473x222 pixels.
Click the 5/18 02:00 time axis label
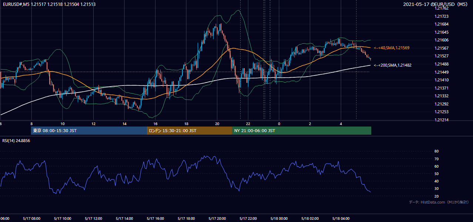(310, 219)
